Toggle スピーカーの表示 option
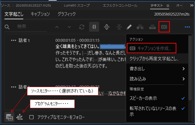Screen dimensions: 195x125 click(157, 98)
